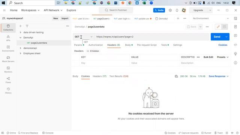
Task: Open the documentation icon in right sidebar
Action: pyautogui.click(x=235, y=27)
